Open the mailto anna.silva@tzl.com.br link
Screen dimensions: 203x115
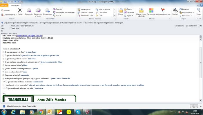coord(29,36)
